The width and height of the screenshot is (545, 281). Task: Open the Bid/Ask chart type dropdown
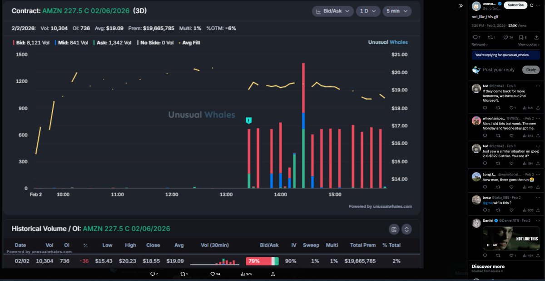333,11
